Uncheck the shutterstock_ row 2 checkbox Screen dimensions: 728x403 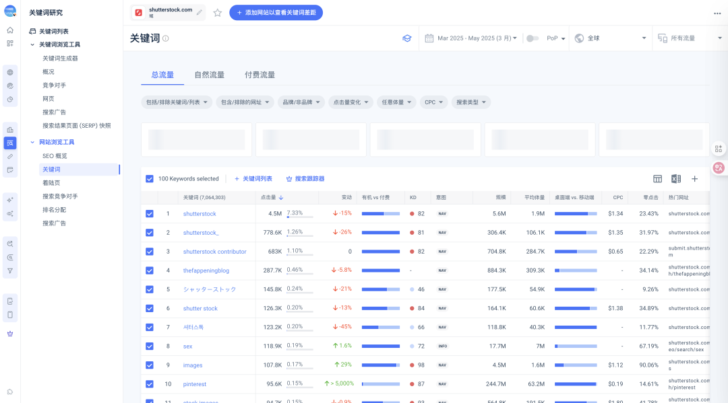150,233
